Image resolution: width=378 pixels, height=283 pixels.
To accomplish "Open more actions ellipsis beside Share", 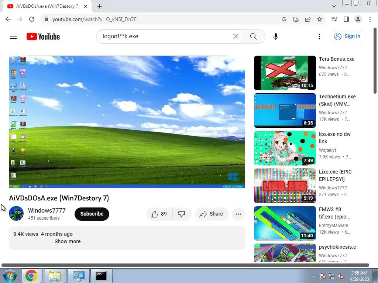I will pos(238,214).
